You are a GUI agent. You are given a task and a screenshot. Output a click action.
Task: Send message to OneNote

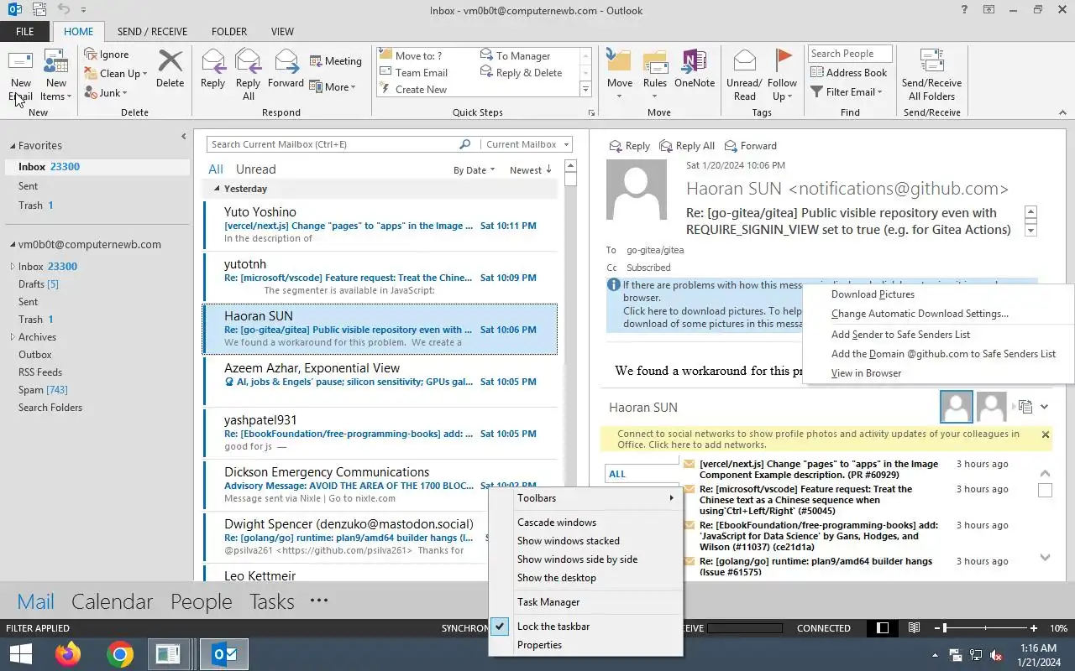click(x=695, y=69)
